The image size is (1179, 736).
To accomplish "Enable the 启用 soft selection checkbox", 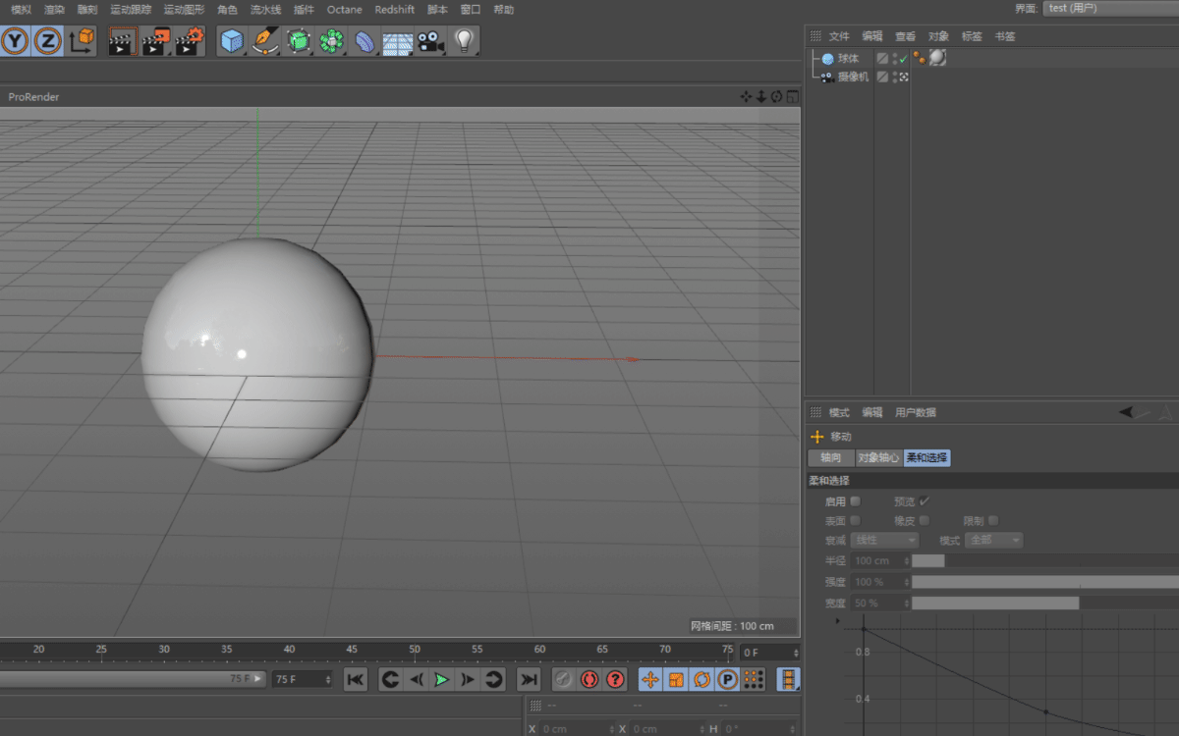I will pos(855,501).
